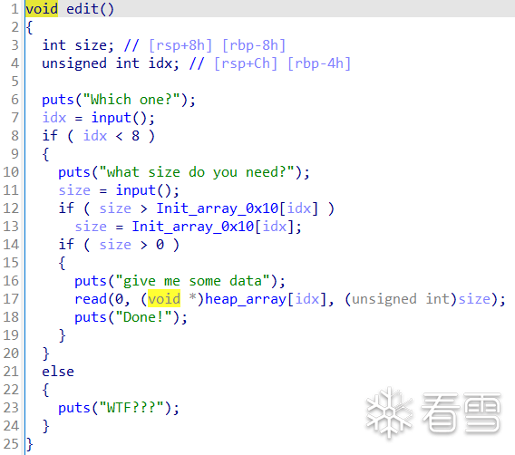Click the number 8 in the idx condition
The image size is (515, 455).
coord(135,136)
